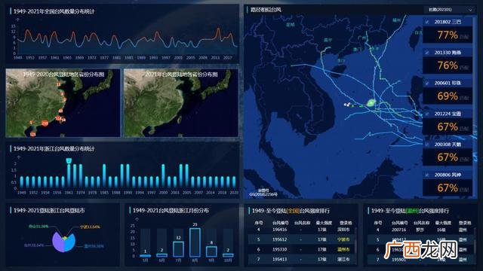
Task: Select the row for typhoon 195612 in the national ranking
Action: 302,239
